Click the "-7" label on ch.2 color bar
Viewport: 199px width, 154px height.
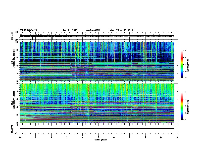point(185,120)
